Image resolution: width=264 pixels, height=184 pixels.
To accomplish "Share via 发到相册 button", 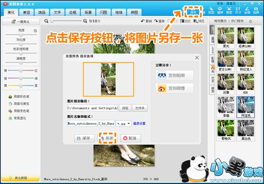I will coord(174,75).
